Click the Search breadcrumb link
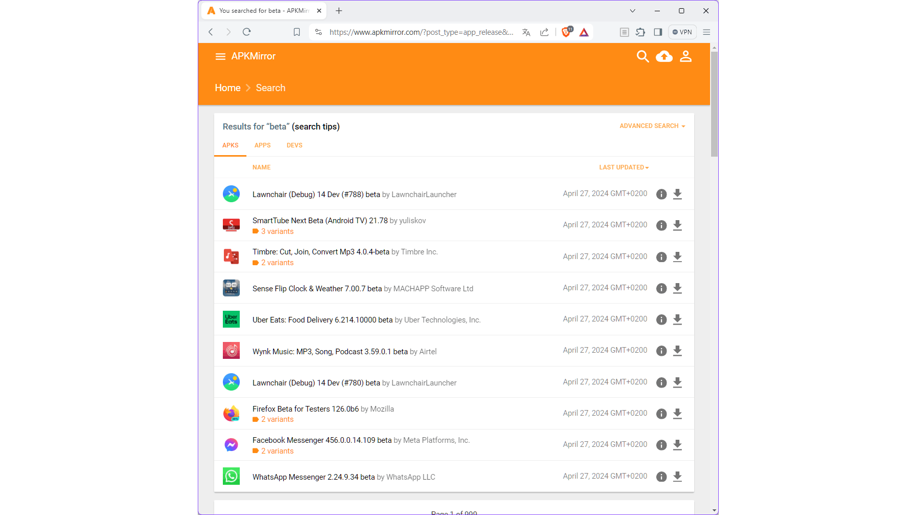The image size is (916, 515). [x=270, y=88]
